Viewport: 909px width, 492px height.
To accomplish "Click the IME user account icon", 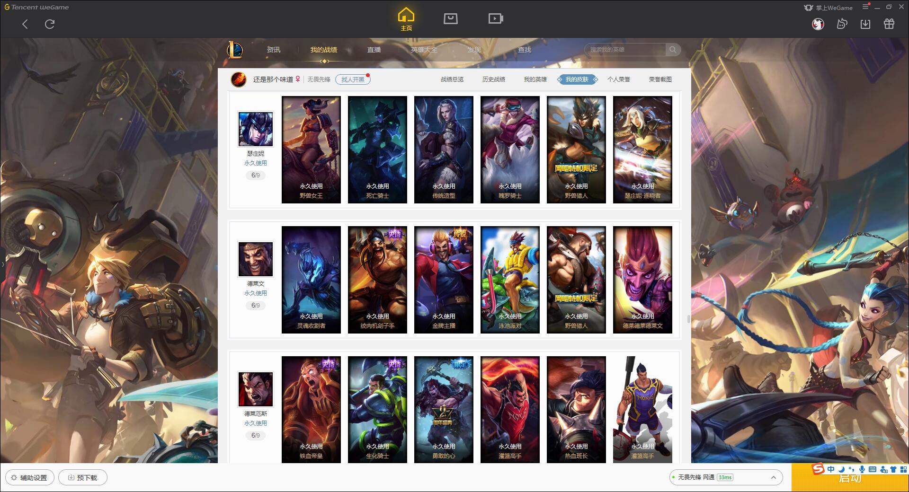I will point(883,469).
